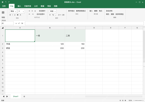Click the fx insert function icon
The image size is (145, 102).
[22, 23]
